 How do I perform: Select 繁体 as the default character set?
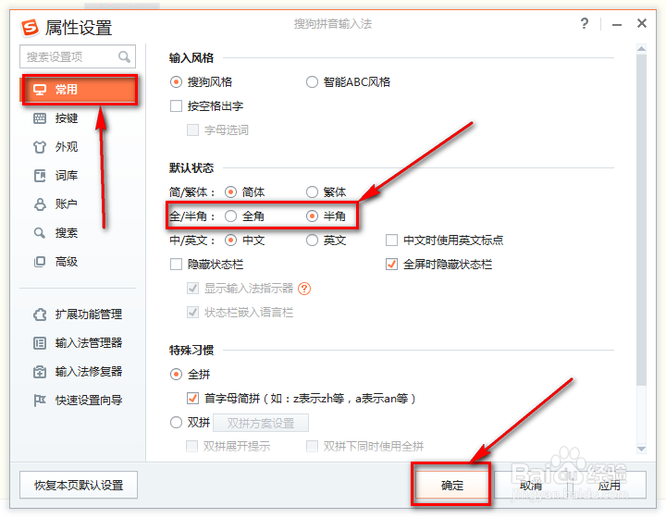coord(312,192)
